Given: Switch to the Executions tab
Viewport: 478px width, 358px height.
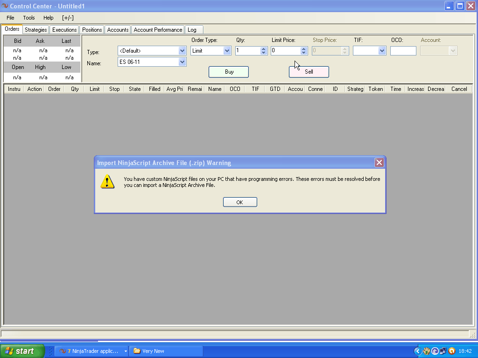Looking at the screenshot, I should [64, 29].
